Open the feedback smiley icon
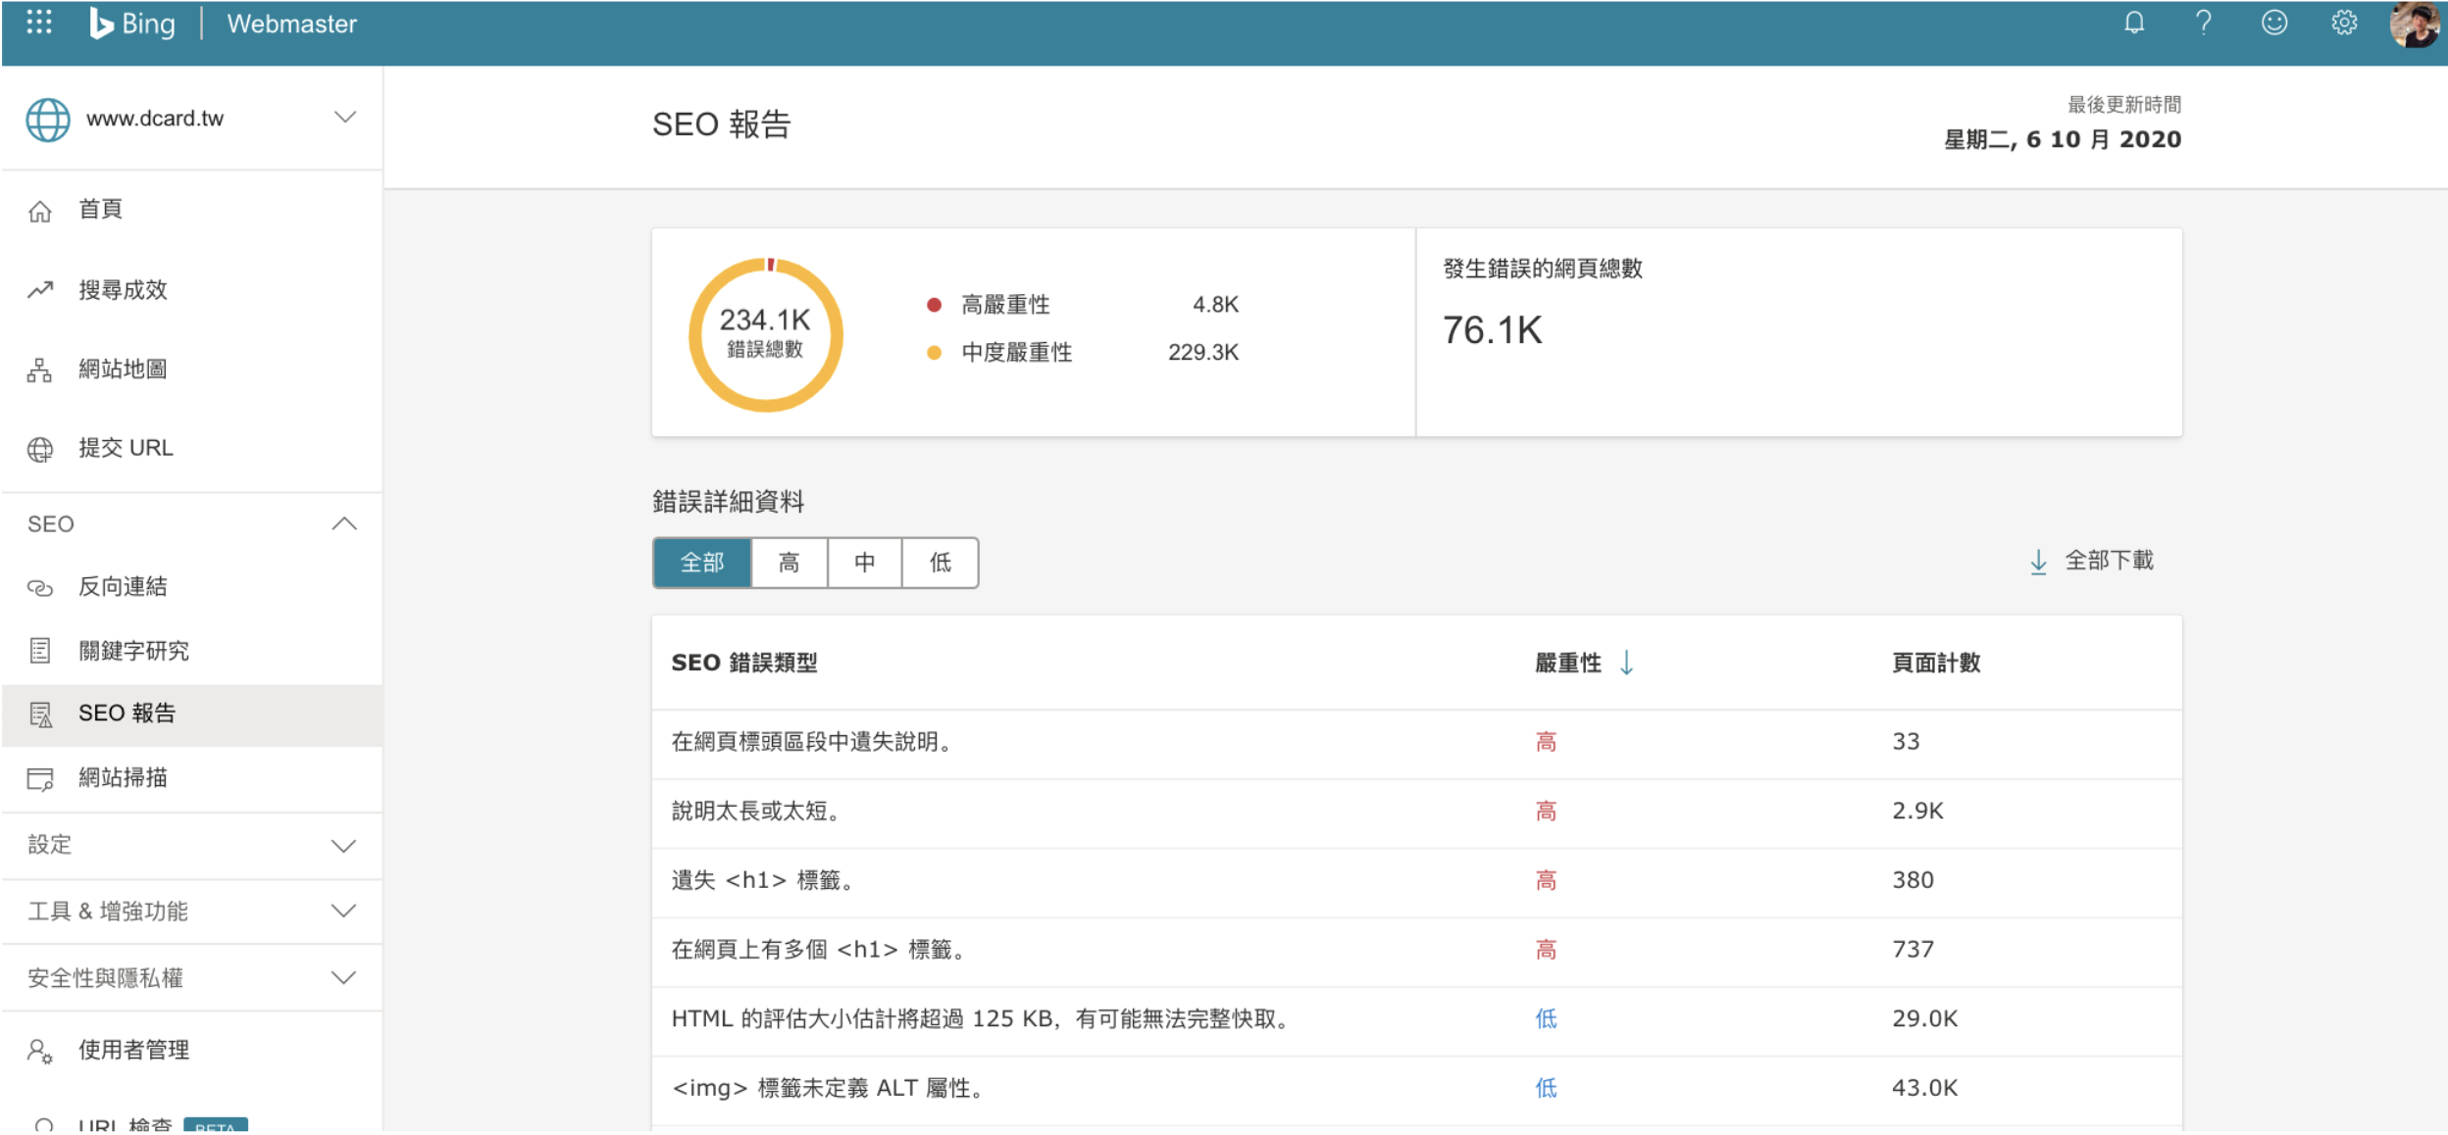2448x1135 pixels. (2273, 23)
